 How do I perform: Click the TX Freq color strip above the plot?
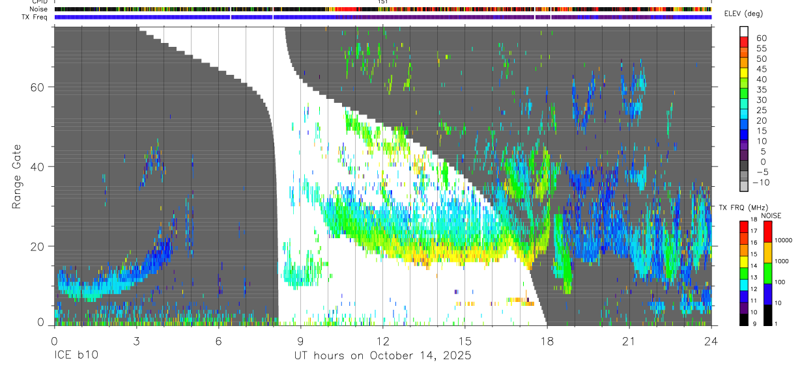pos(382,17)
